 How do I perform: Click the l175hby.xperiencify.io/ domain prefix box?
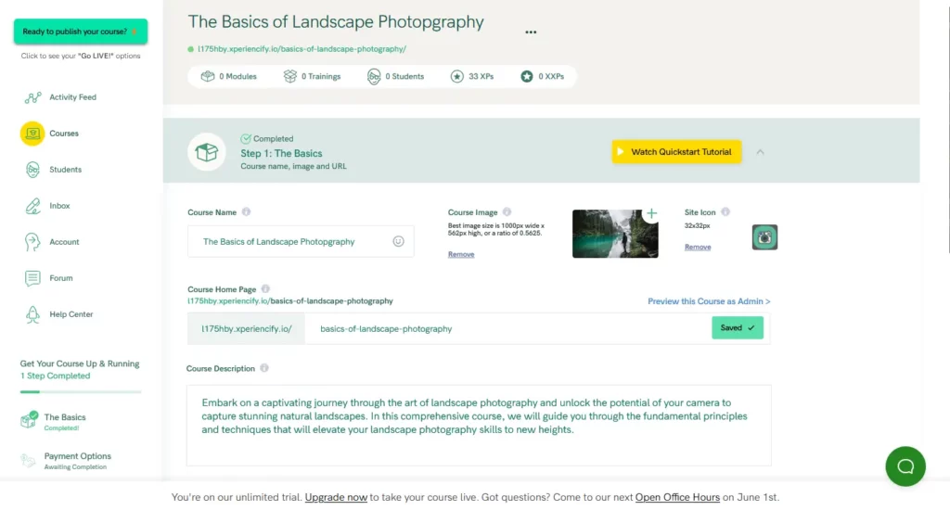pos(247,329)
